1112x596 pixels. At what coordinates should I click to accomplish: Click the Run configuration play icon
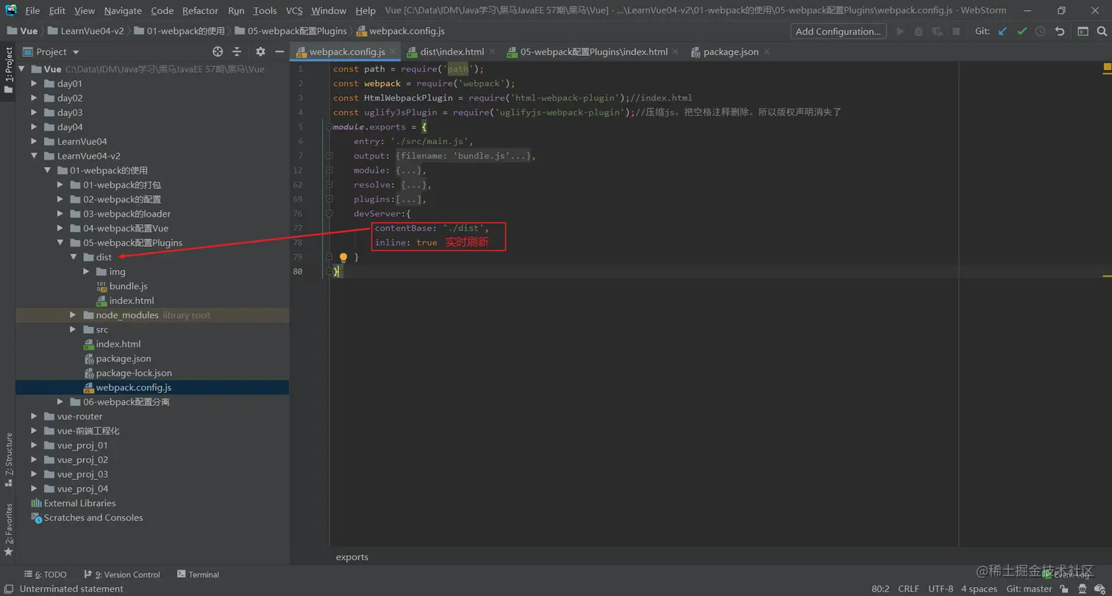pos(899,32)
